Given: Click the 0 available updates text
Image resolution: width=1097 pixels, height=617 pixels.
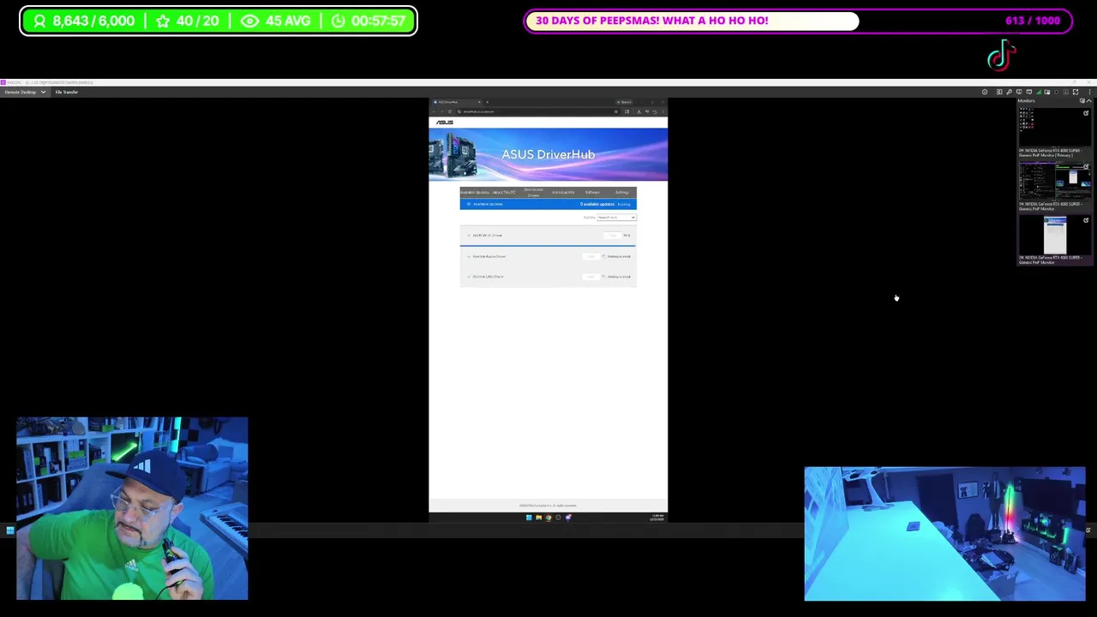Looking at the screenshot, I should 597,204.
